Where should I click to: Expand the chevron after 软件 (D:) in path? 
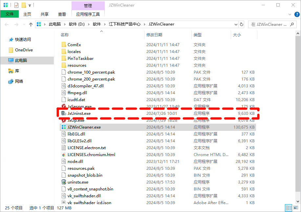89,24
